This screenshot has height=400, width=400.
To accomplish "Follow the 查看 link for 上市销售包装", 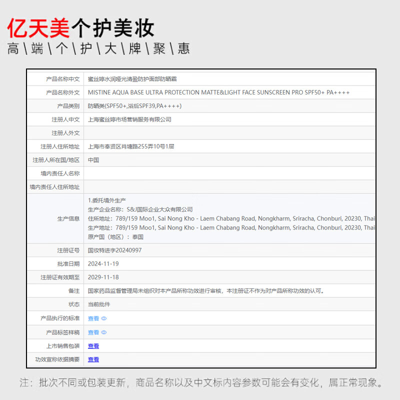I will (93, 346).
